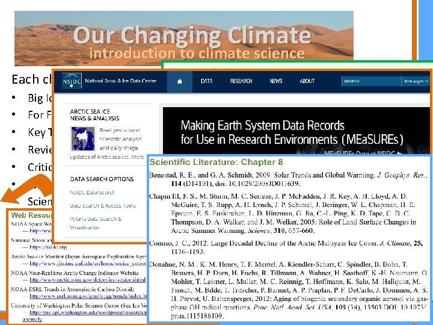Viewport: 433px width, 325px height.
Task: Click the NOAA ESRL Trends in Carbon Dioxide text
Action: click(73, 289)
